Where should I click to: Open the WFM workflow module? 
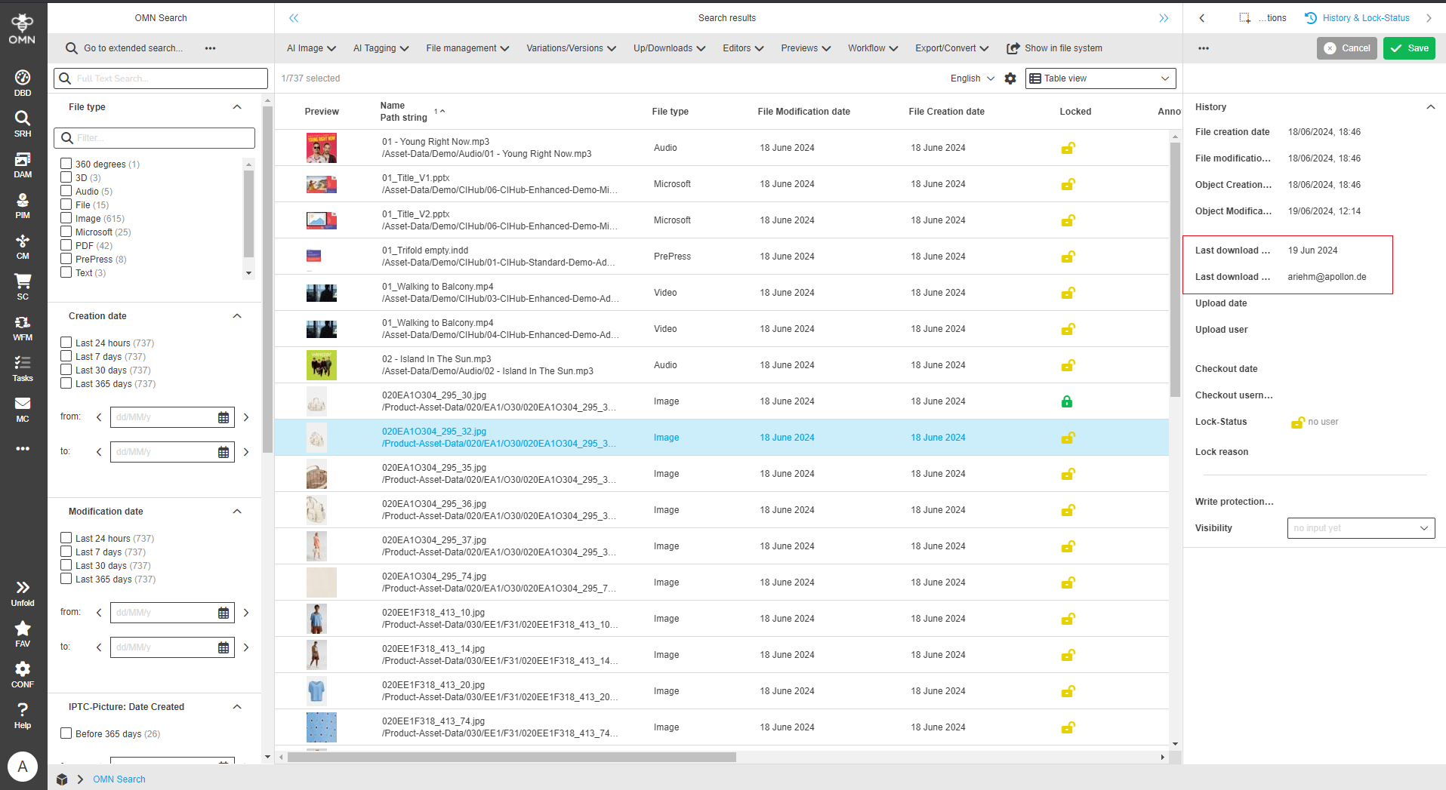(22, 326)
